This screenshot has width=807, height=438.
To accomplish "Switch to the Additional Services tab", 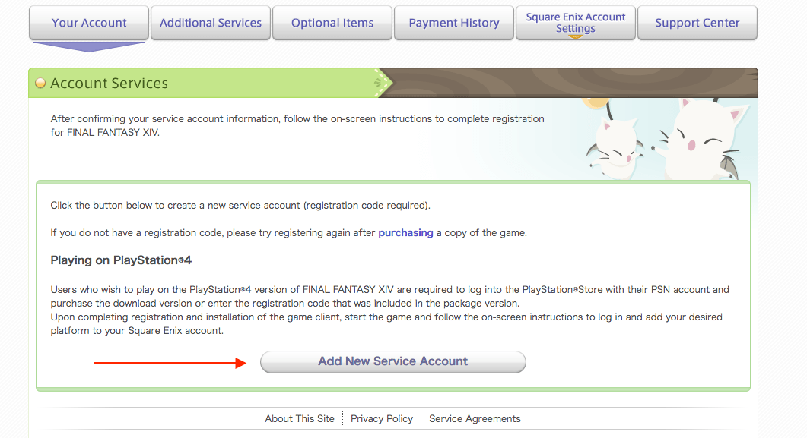I will [x=211, y=23].
